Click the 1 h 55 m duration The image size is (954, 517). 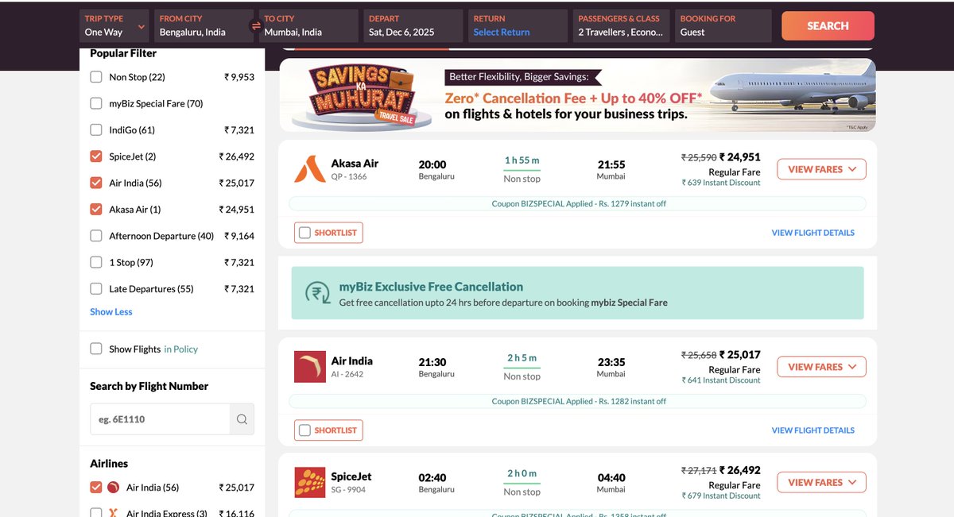522,160
